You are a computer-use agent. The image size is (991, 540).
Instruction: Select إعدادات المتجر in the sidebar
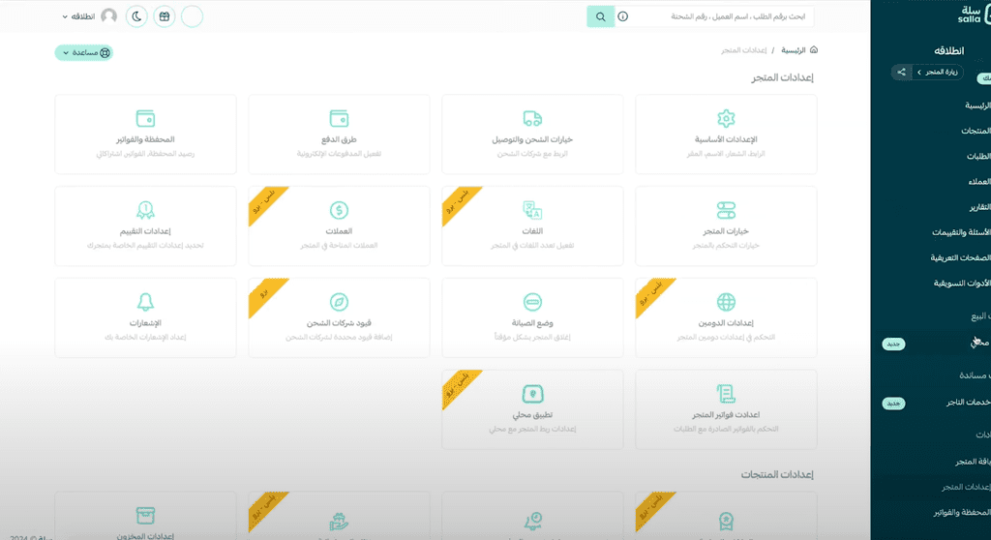(966, 487)
